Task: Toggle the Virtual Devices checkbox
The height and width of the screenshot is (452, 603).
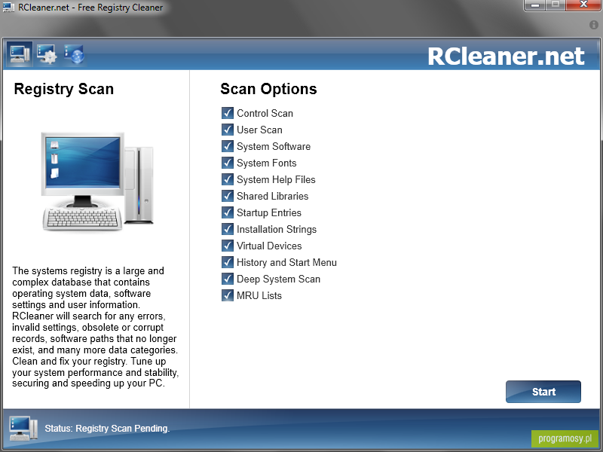Action: (x=228, y=246)
